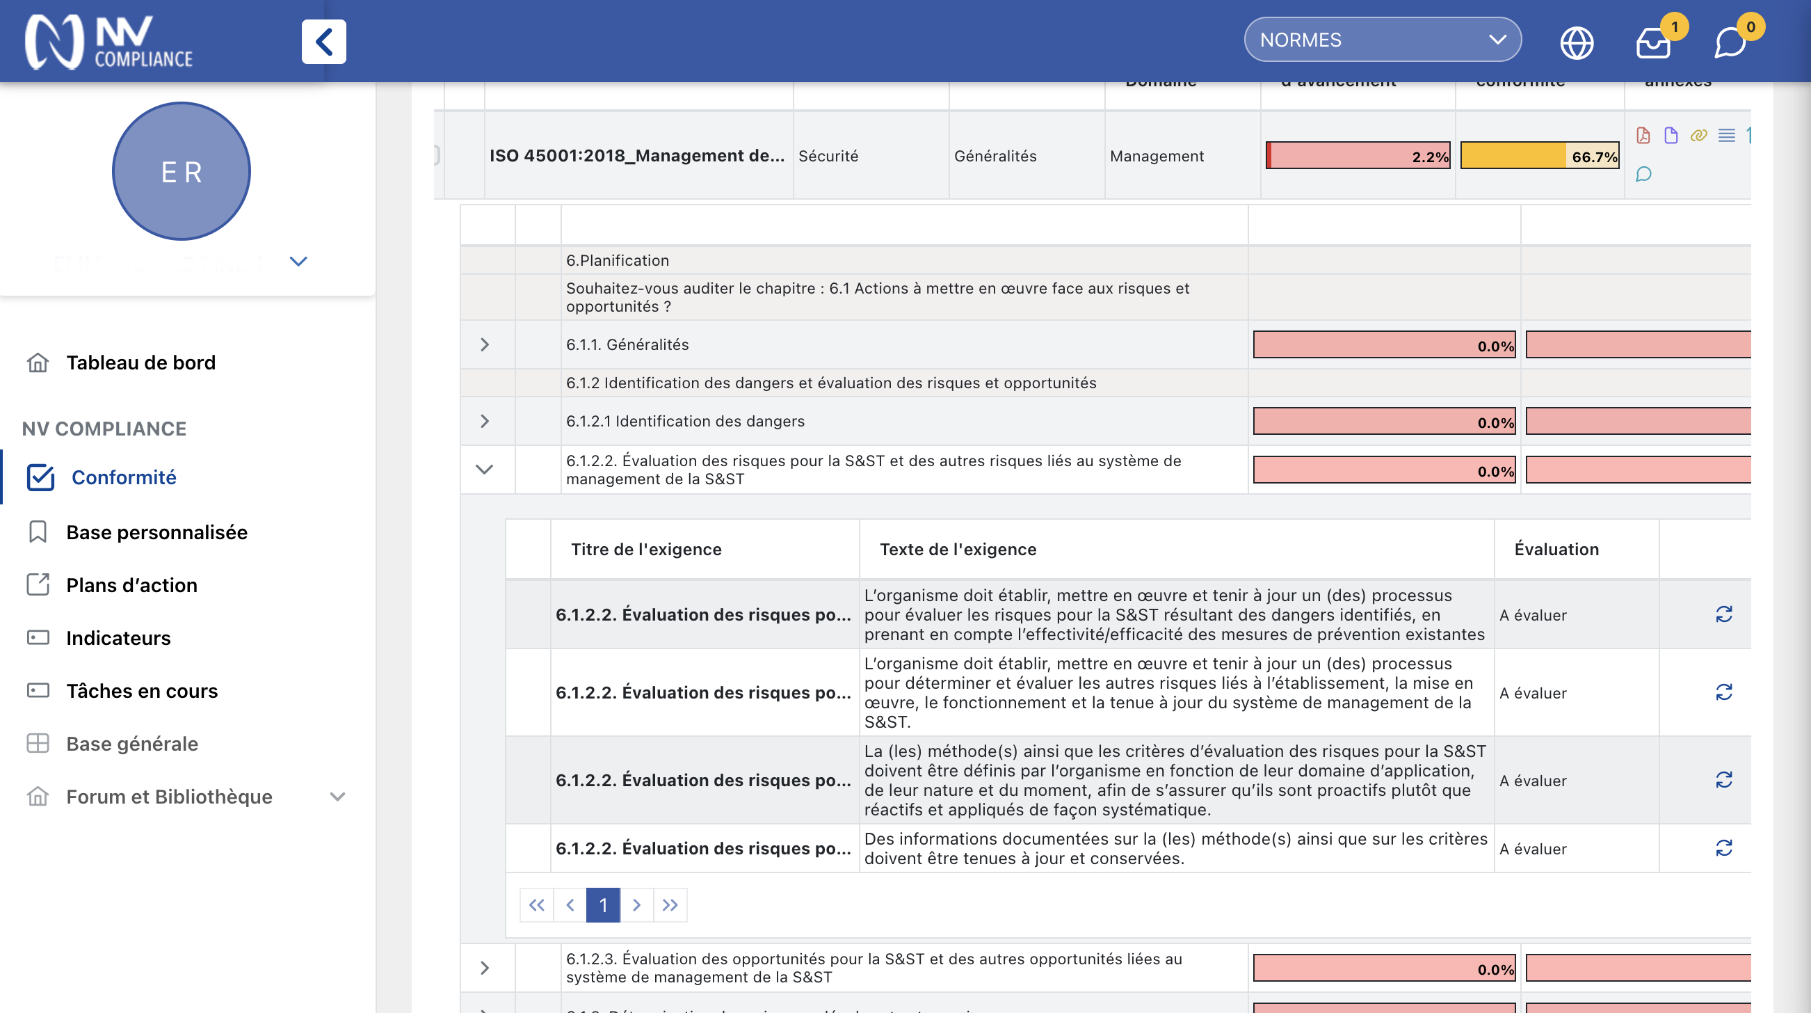The image size is (1811, 1013).
Task: Click the house icon beside Forum et Bibliothèque
Action: coord(38,797)
